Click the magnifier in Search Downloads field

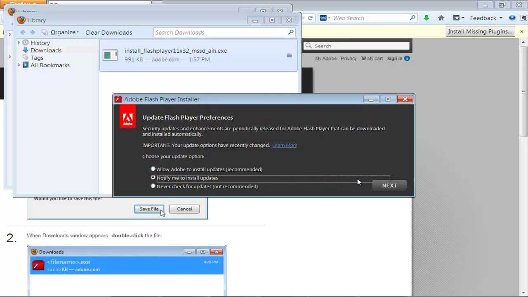point(291,32)
